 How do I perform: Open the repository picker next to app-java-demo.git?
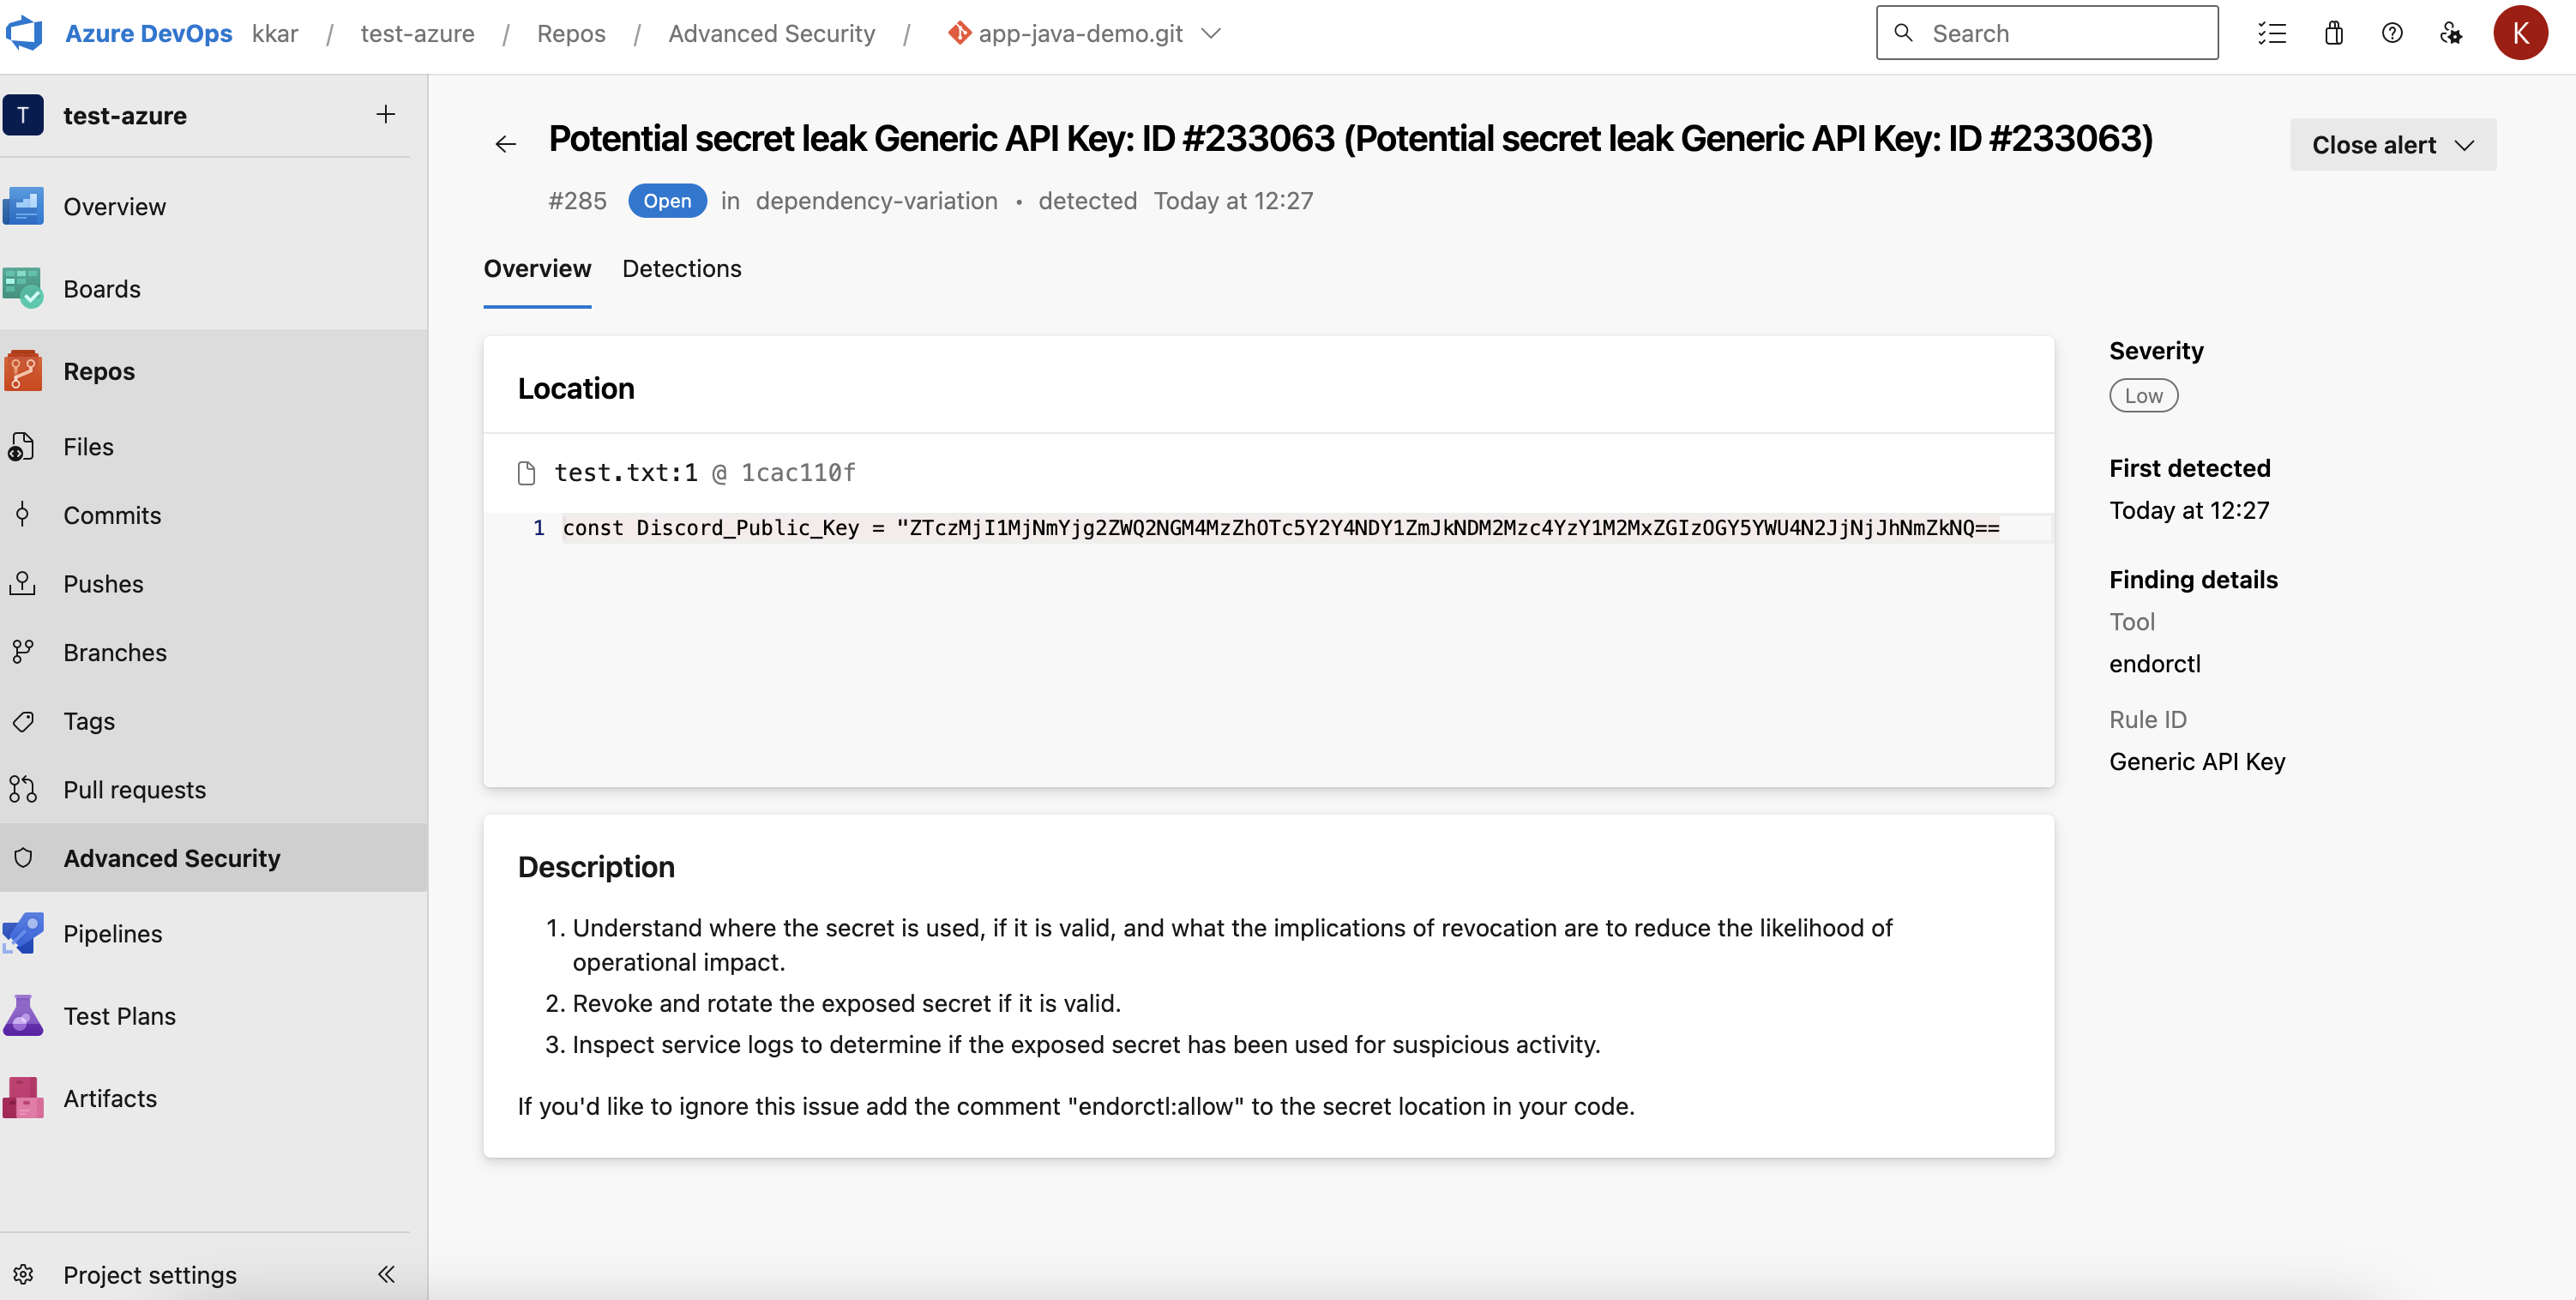point(1212,33)
